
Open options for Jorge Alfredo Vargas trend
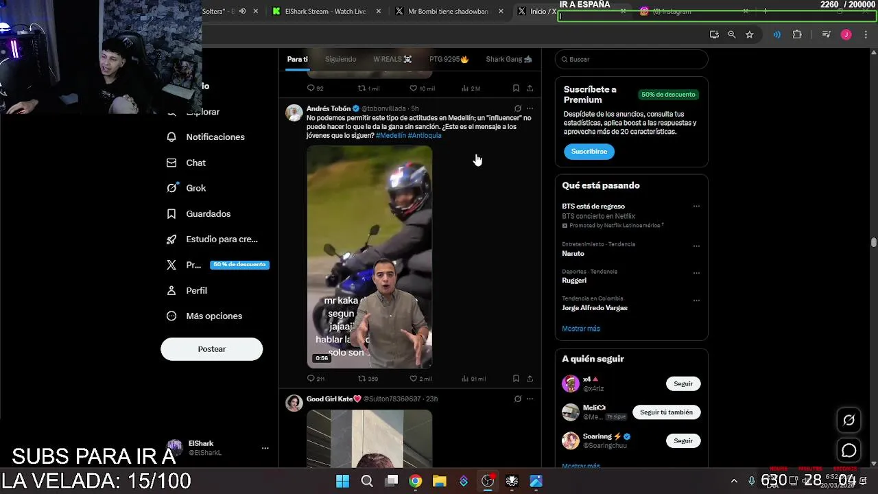[696, 300]
